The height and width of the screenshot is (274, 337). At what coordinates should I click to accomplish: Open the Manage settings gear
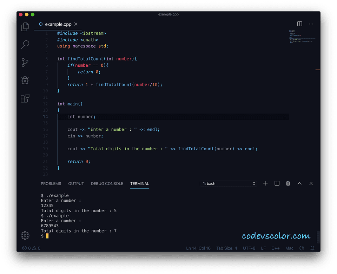25,235
